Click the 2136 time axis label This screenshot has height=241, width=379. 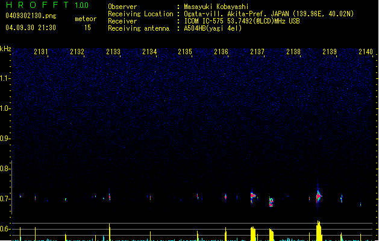tap(221, 52)
